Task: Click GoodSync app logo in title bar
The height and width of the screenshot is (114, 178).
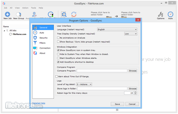Action: 4,3
